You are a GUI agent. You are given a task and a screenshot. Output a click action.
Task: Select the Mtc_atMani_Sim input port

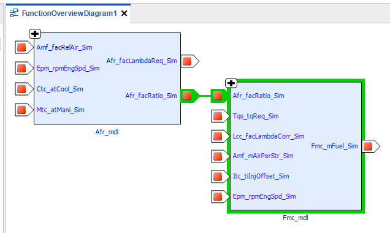23,110
